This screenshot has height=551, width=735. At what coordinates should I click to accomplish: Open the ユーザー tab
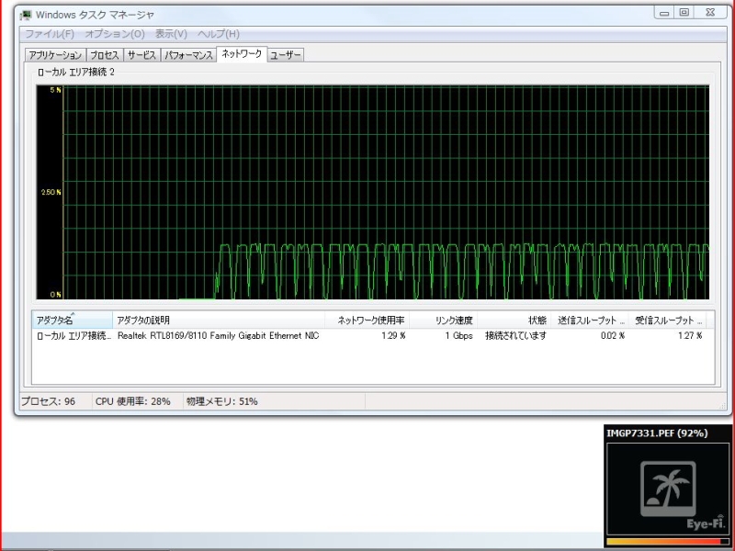[286, 55]
